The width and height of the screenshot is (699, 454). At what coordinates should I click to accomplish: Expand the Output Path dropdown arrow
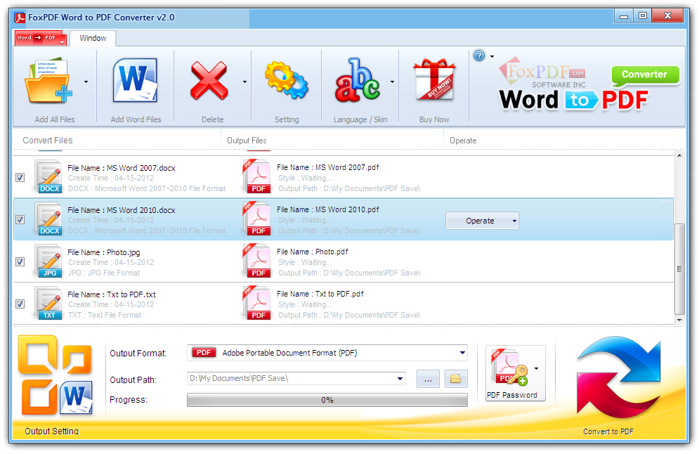click(x=400, y=379)
